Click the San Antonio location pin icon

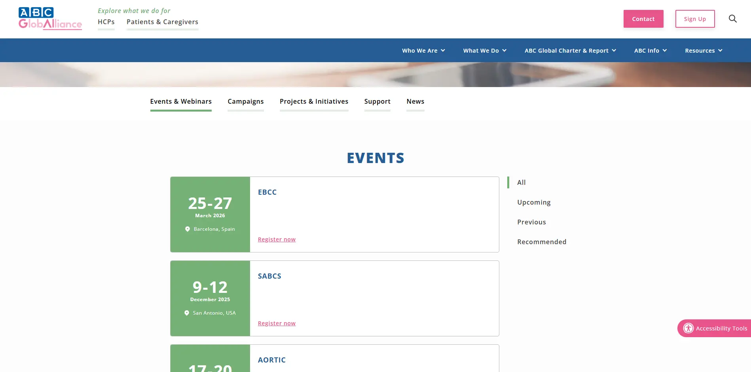pyautogui.click(x=187, y=313)
